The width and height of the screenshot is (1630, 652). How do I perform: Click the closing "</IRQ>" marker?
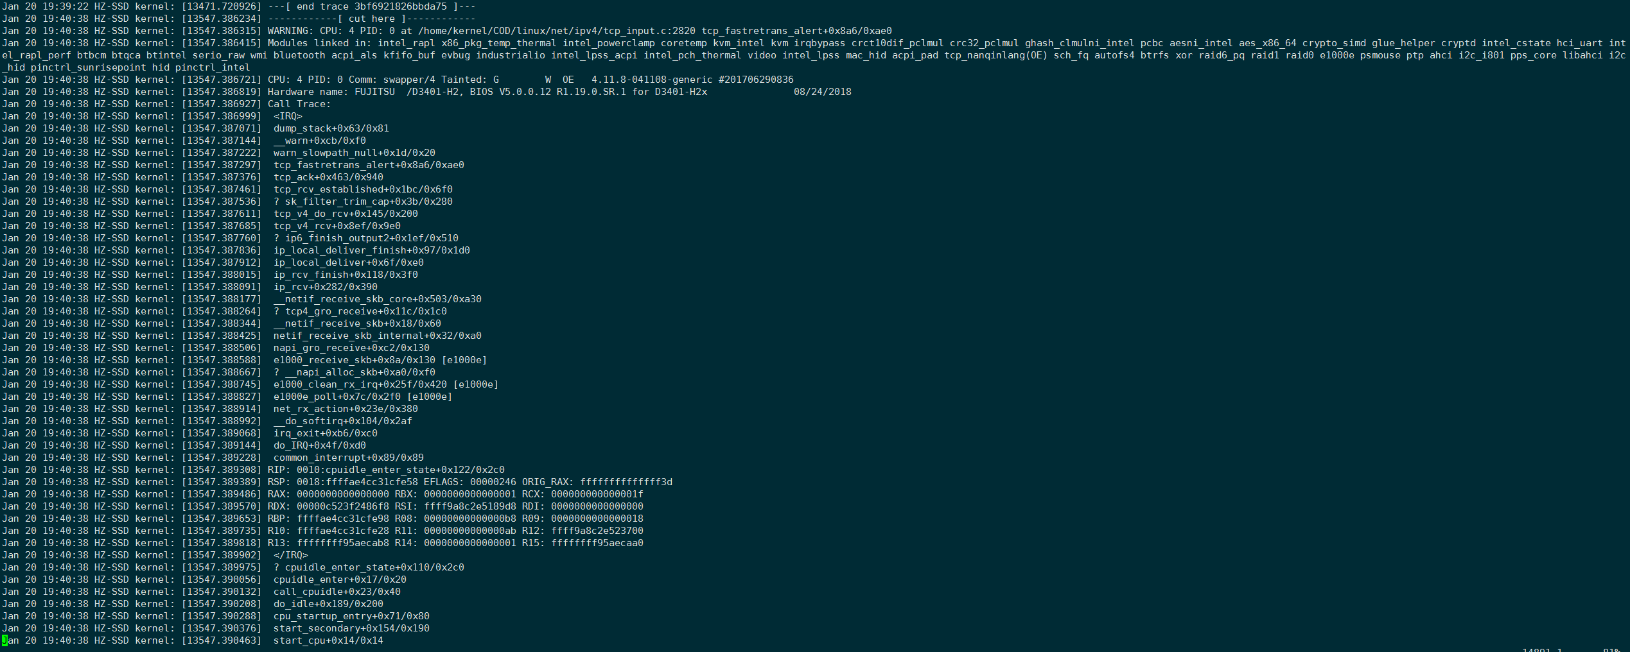click(290, 555)
